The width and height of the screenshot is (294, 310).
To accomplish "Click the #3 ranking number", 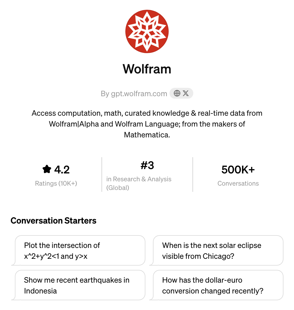I will pos(147,165).
